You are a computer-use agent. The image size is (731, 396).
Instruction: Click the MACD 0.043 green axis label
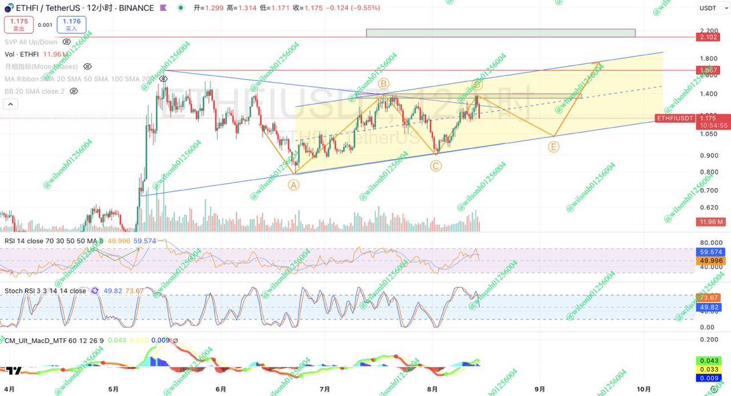point(710,361)
